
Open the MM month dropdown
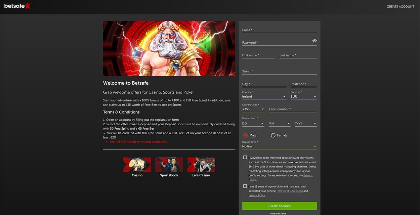pos(279,123)
